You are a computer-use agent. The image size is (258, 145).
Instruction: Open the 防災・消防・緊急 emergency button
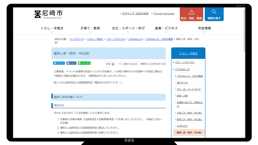pyautogui.click(x=191, y=14)
